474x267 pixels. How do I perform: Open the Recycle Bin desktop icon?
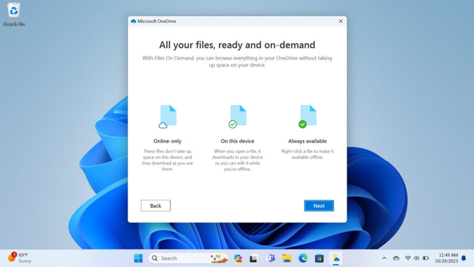[14, 14]
